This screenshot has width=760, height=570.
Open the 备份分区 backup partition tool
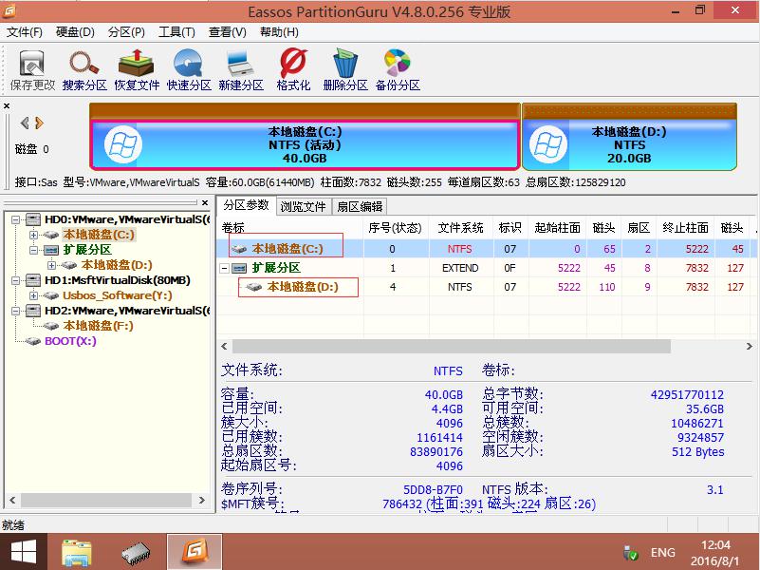[398, 70]
